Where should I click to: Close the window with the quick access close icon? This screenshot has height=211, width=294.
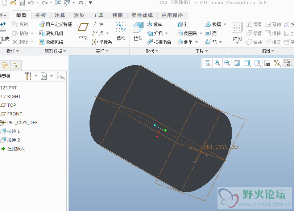[x=81, y=3]
